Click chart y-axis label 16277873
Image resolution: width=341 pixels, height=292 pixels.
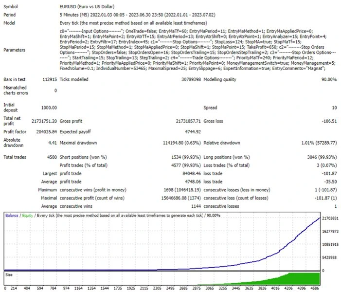tap(330, 231)
